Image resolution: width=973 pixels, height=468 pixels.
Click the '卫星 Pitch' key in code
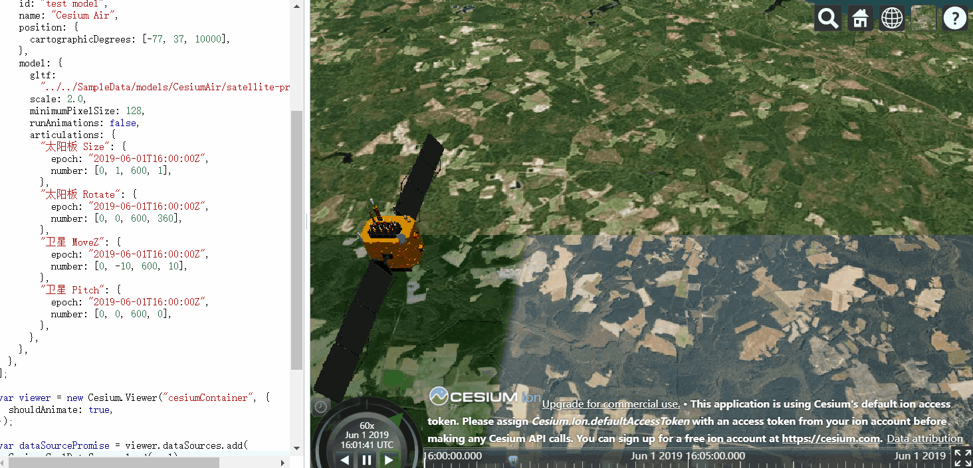point(72,290)
